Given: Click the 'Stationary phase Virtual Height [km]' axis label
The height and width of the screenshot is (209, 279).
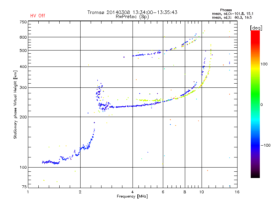Looking at the screenshot, I should tap(15, 104).
